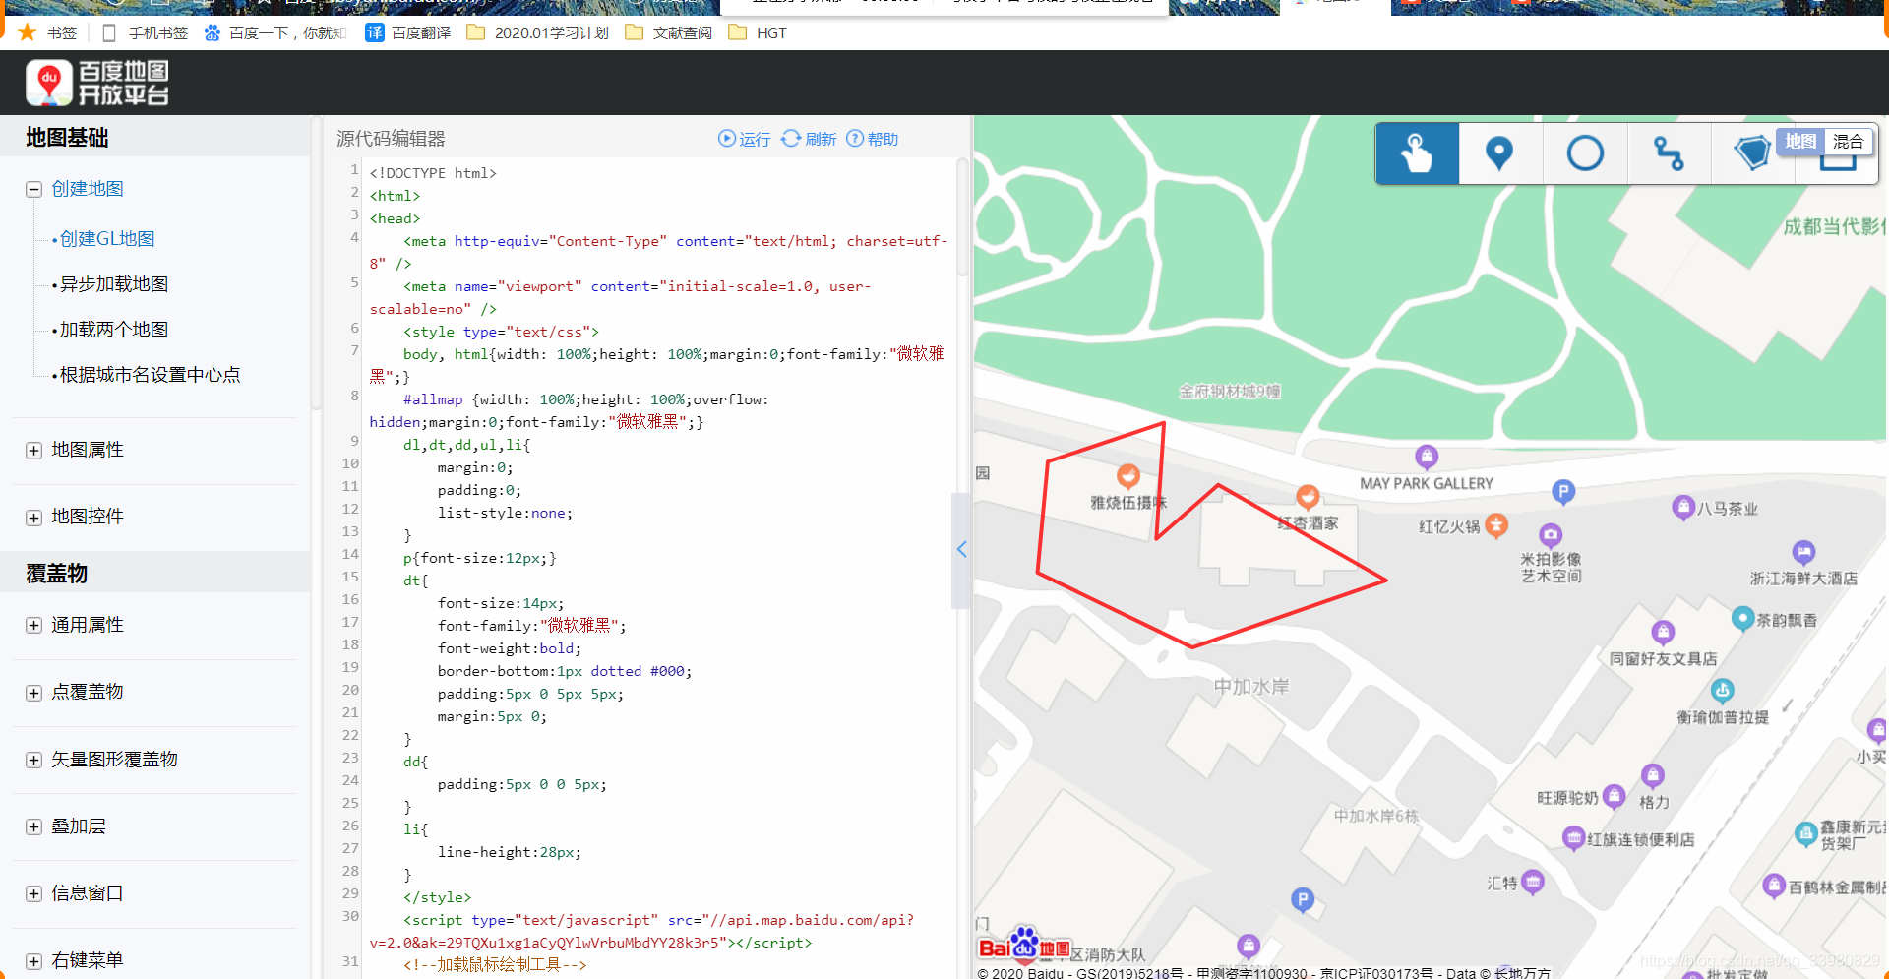Expand the 点覆盖物 section
Viewport: 1889px width, 979px height.
tap(33, 693)
